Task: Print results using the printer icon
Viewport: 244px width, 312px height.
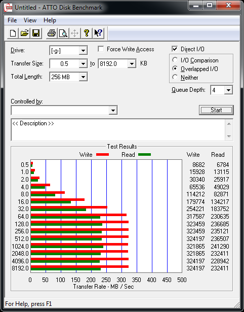Action: click(52, 33)
